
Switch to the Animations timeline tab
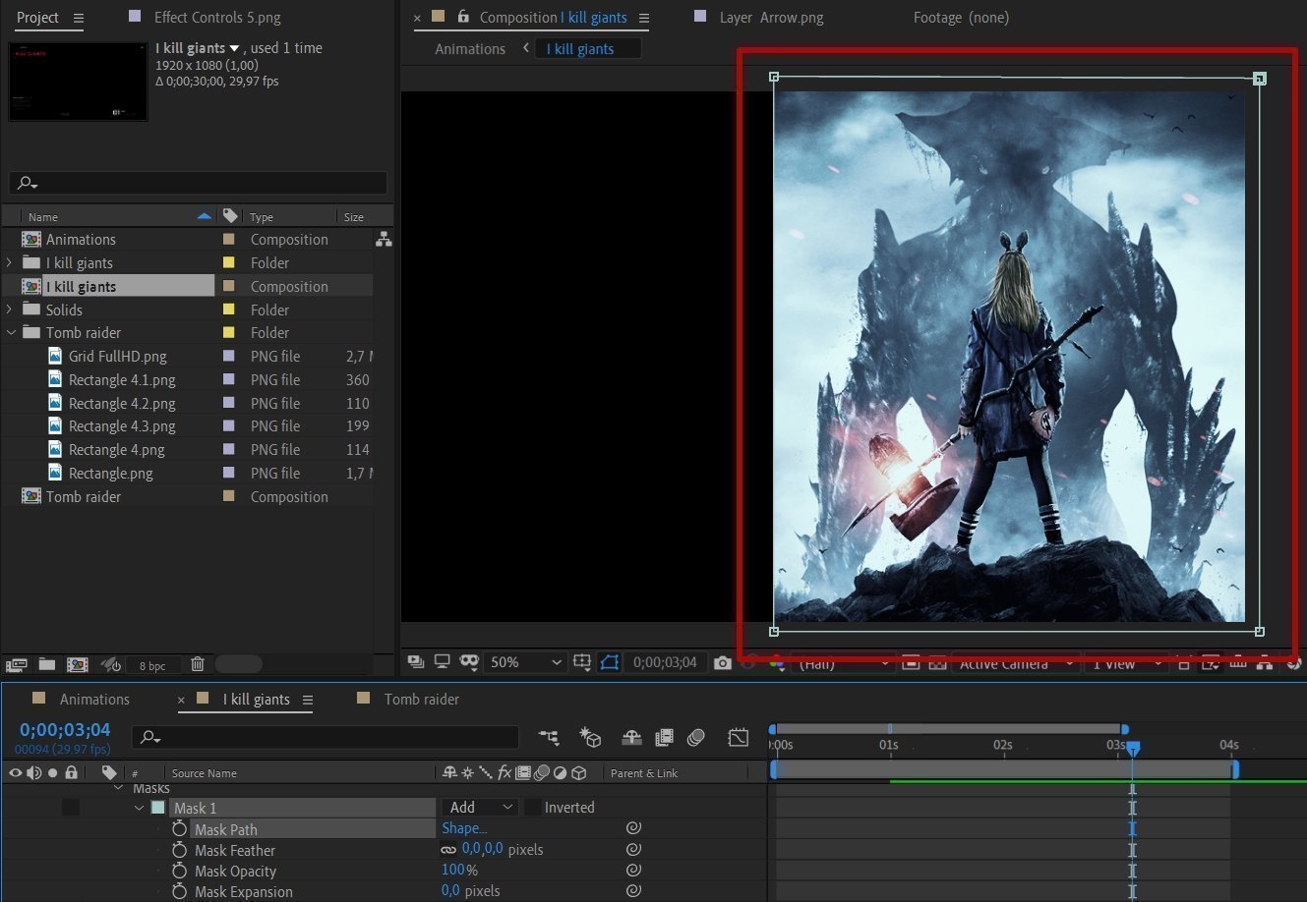94,699
